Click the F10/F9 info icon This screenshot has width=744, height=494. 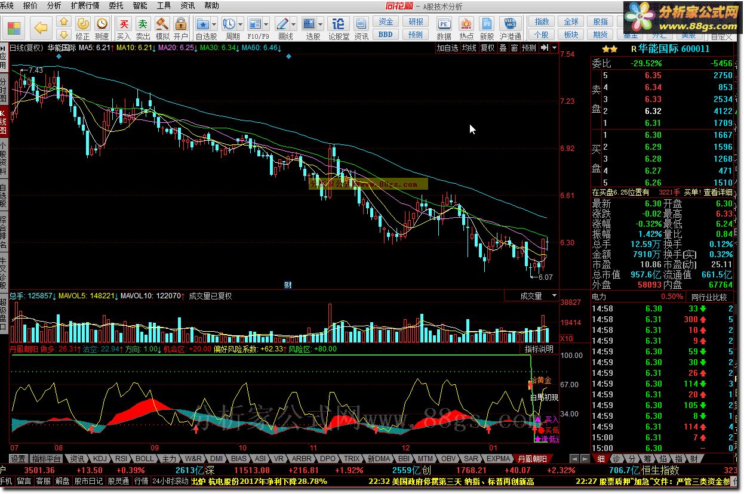pos(254,24)
